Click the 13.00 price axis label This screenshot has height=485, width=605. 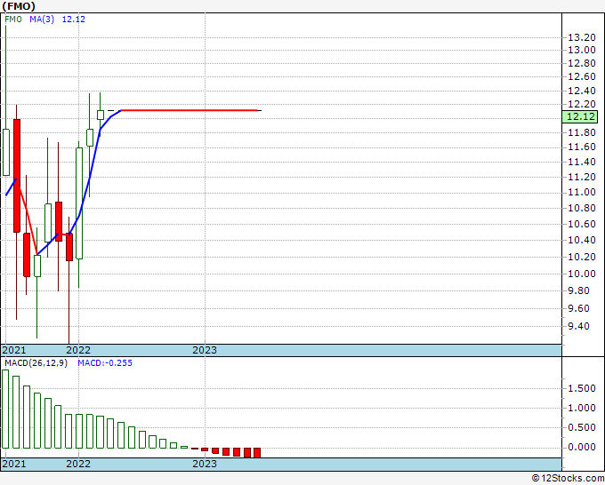(582, 50)
